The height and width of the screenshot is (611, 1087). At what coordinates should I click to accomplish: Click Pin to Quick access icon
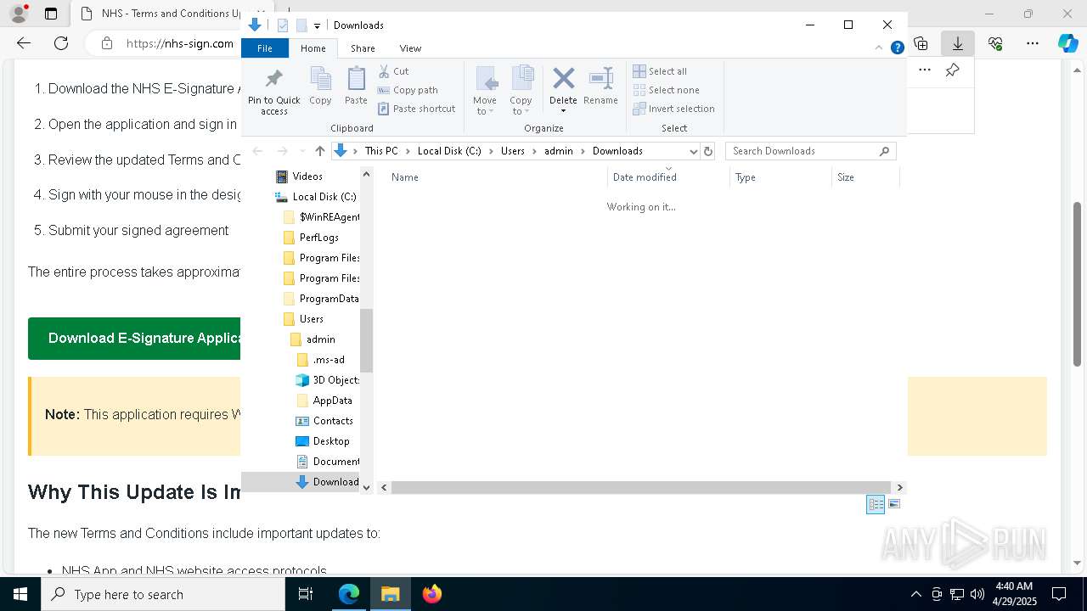click(273, 92)
